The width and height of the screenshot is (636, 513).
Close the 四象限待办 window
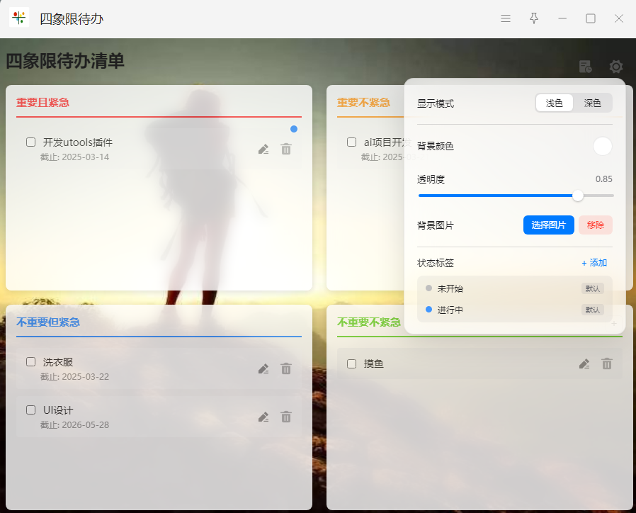[x=618, y=18]
